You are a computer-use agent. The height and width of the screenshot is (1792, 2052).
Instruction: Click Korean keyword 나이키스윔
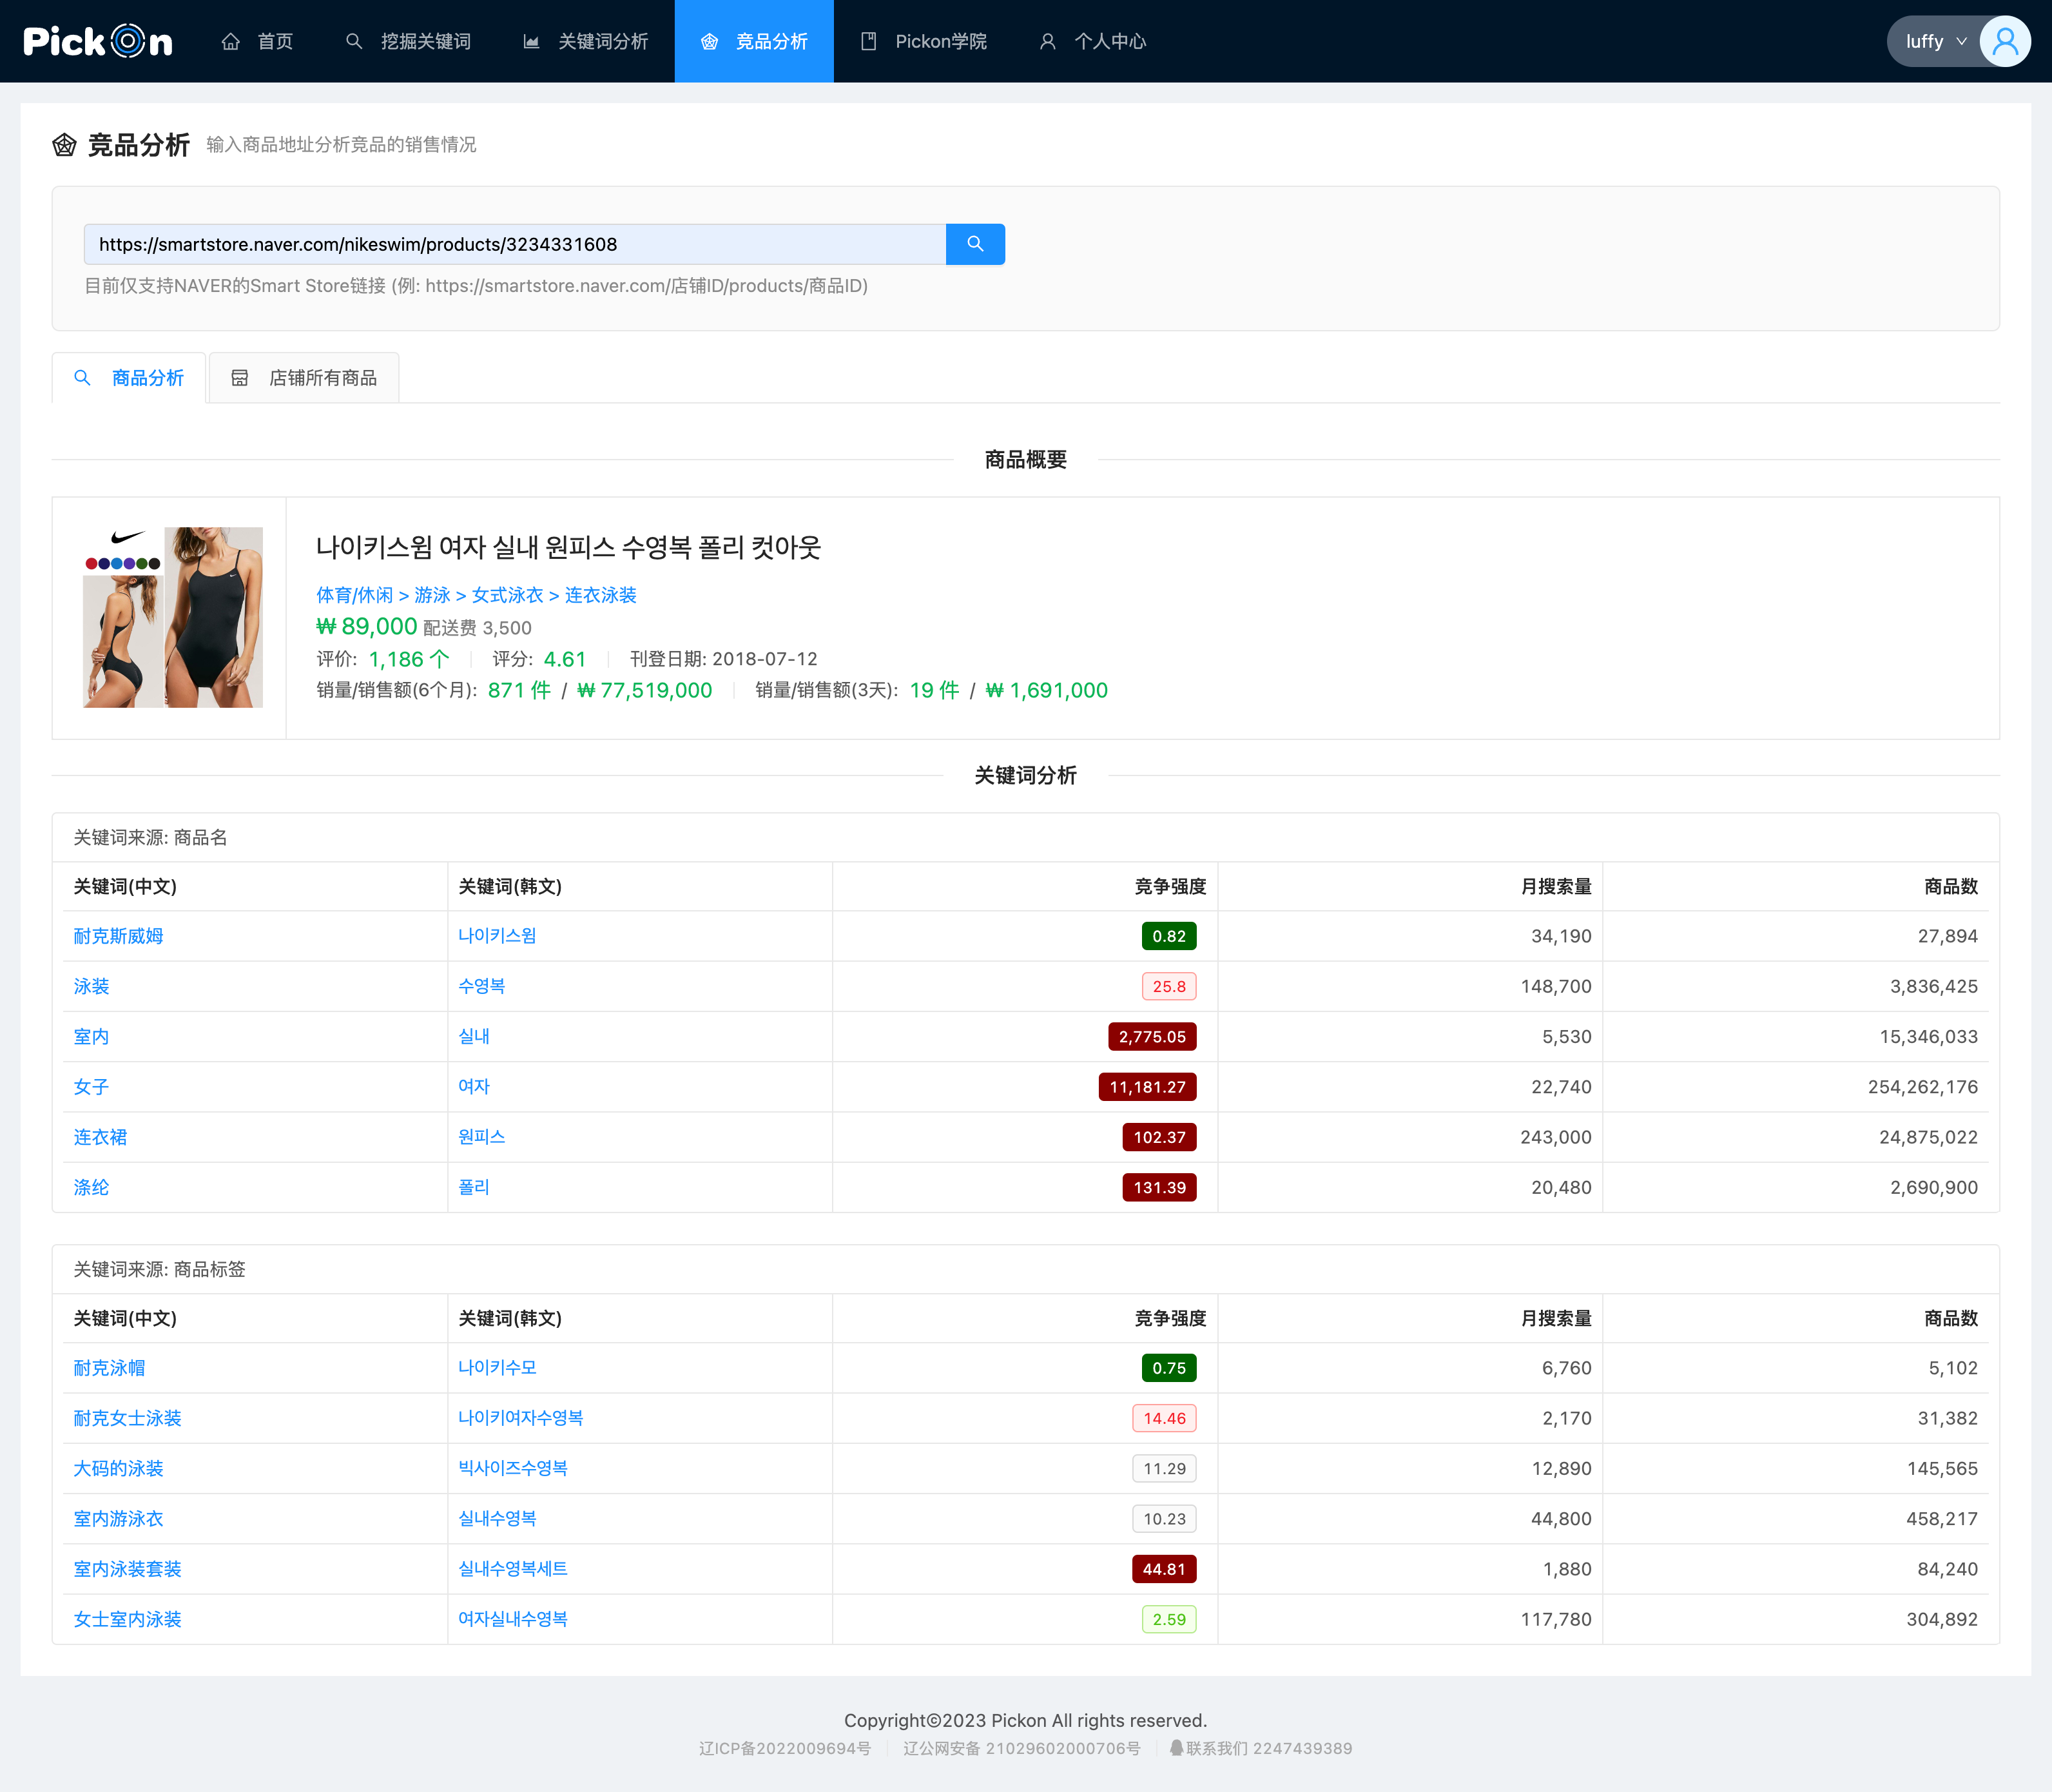point(497,936)
